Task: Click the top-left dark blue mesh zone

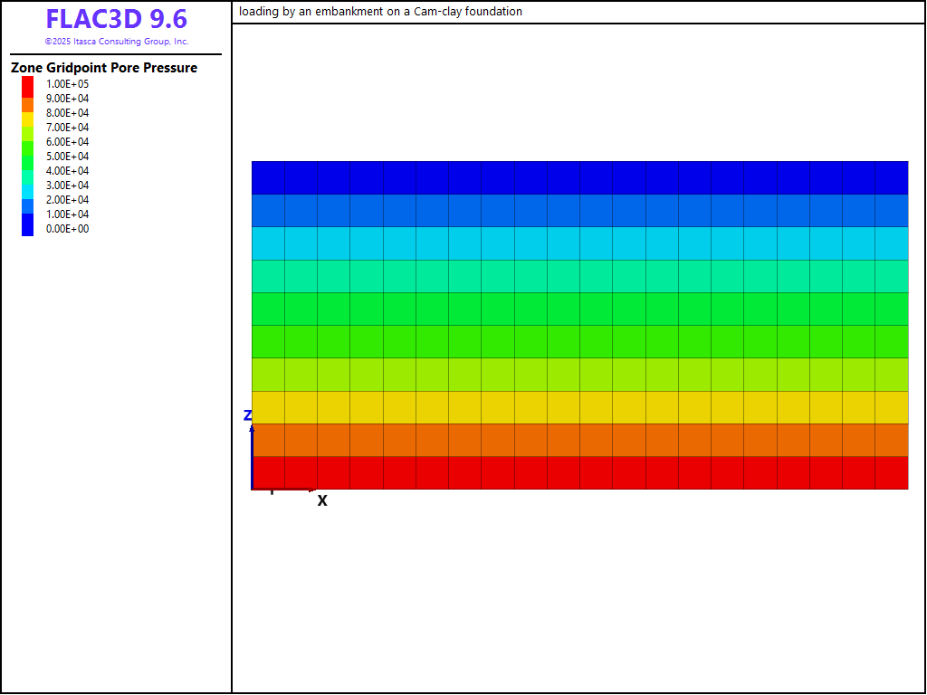Action: coord(269,177)
